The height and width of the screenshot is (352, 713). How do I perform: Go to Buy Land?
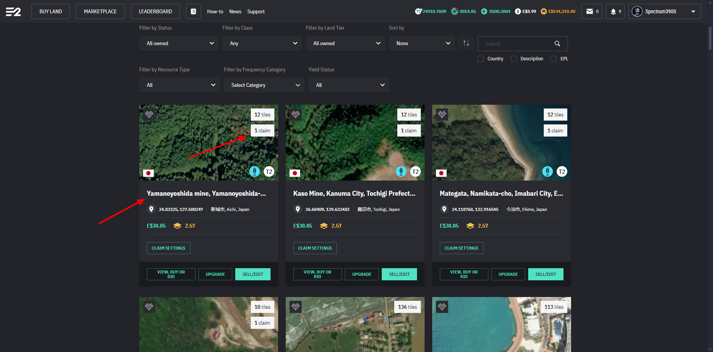(x=51, y=11)
